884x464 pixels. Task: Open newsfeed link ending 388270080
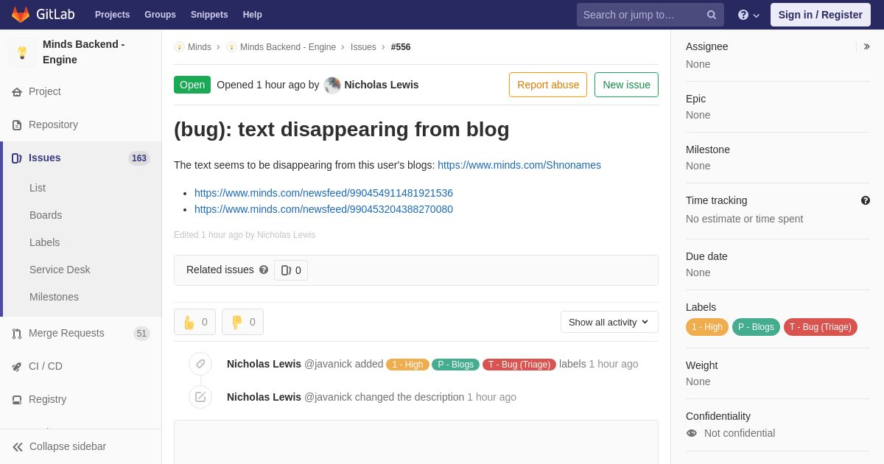point(323,209)
